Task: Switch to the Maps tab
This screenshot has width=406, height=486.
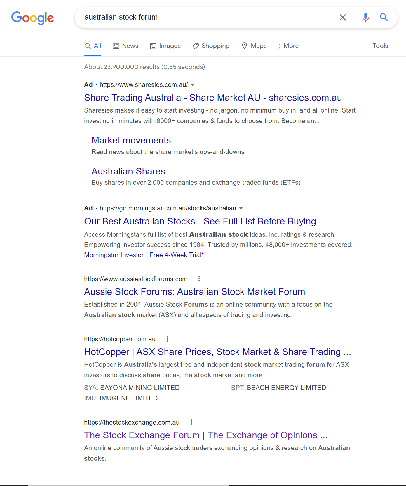Action: (x=254, y=46)
